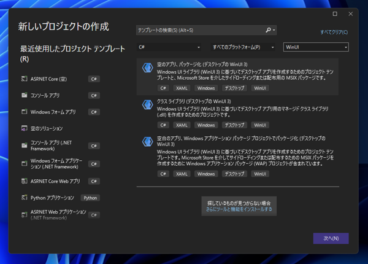Select recent template Python アプリケーション

(x=61, y=198)
